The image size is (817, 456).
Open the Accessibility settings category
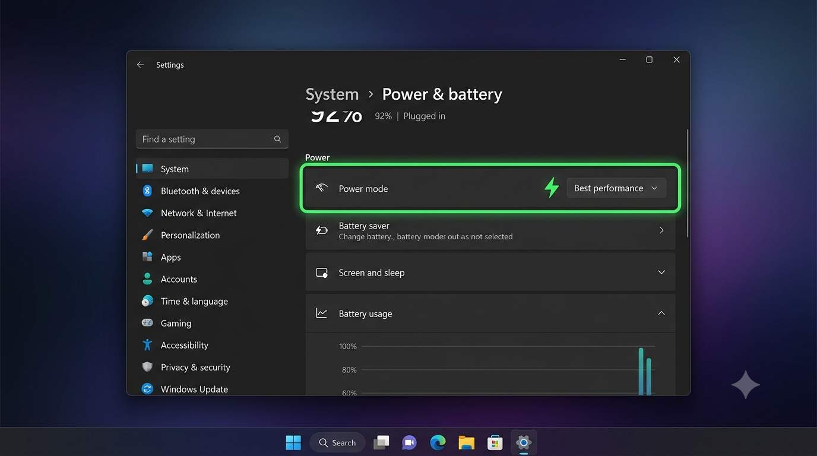(212, 345)
